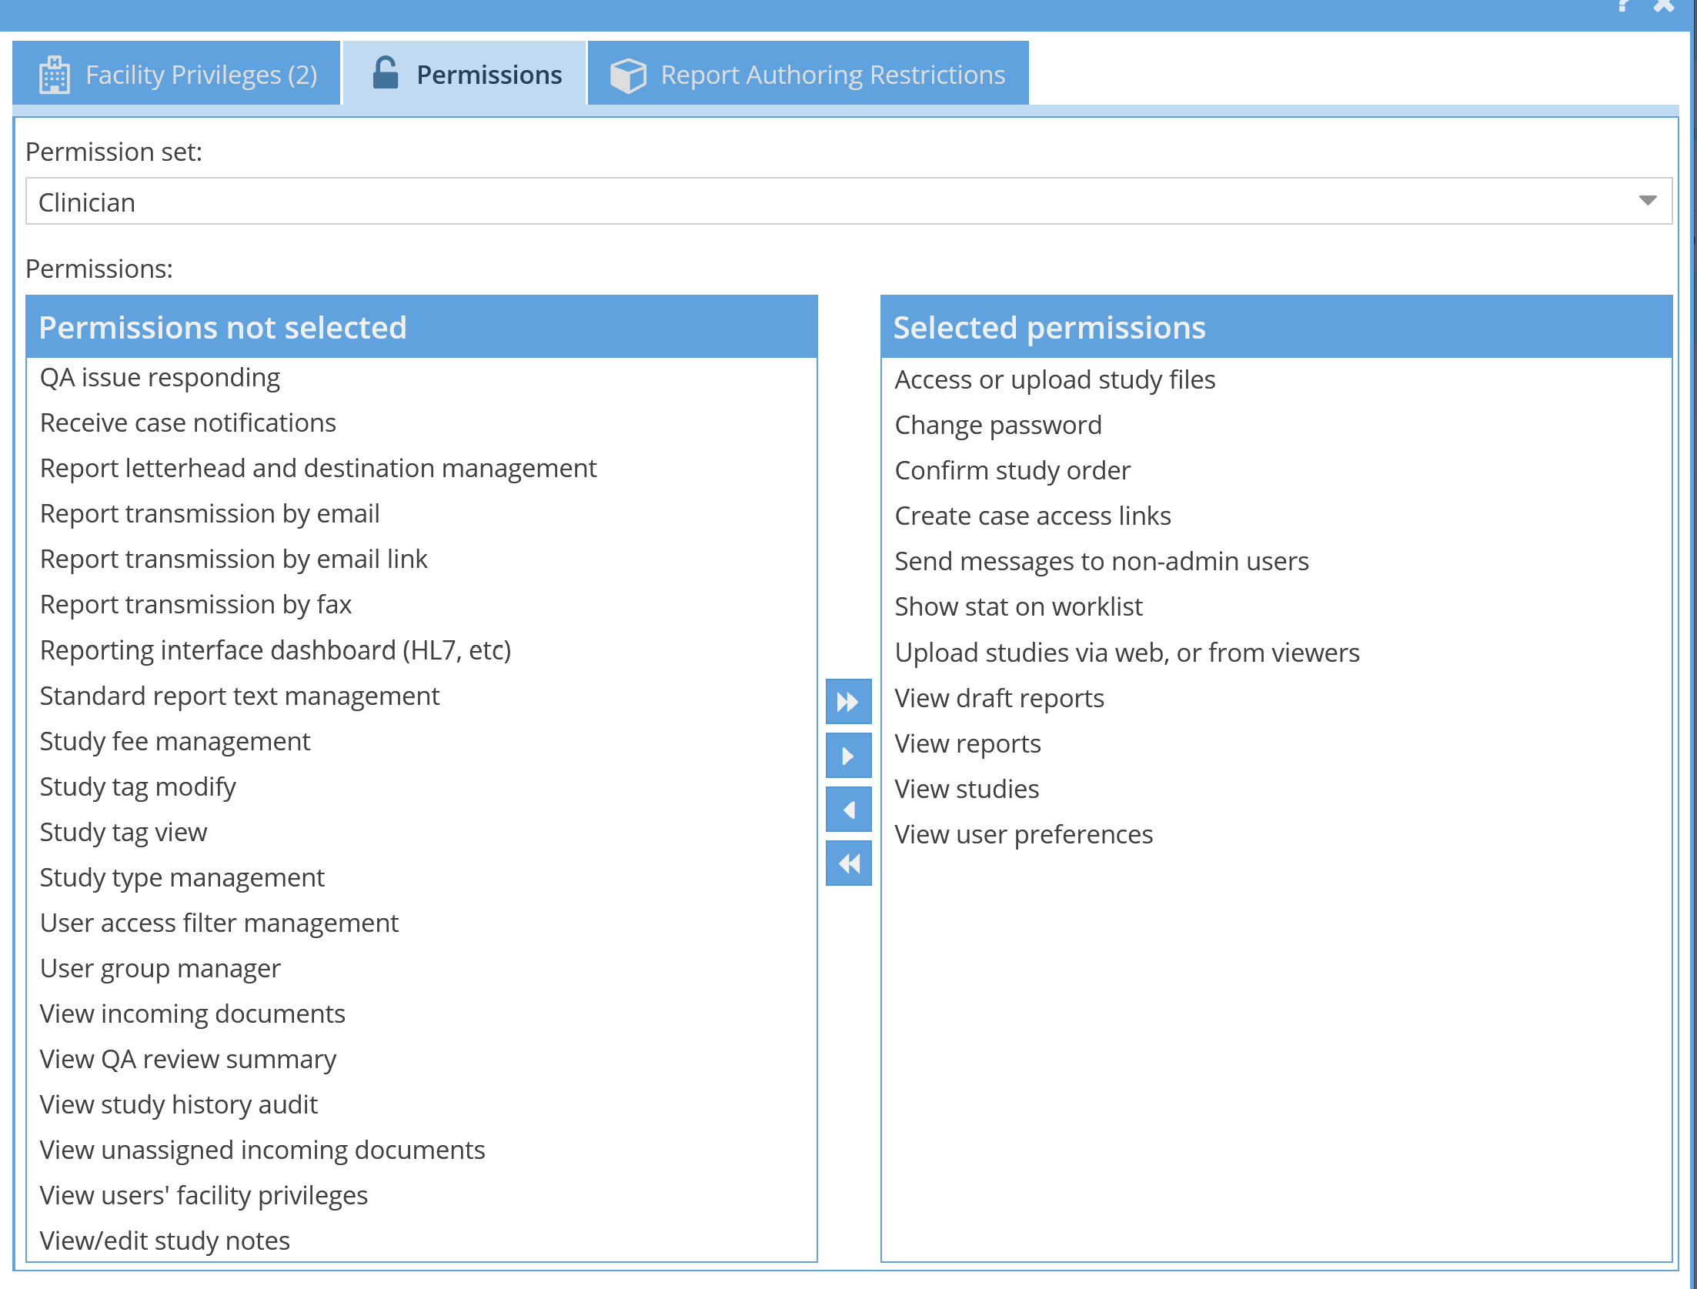Select 'View users' facility privileges'

[421, 1195]
